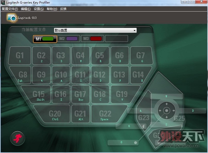The height and width of the screenshot is (153, 208).
Task: Expand the 默认配置 profile dropdown
Action: [95, 30]
